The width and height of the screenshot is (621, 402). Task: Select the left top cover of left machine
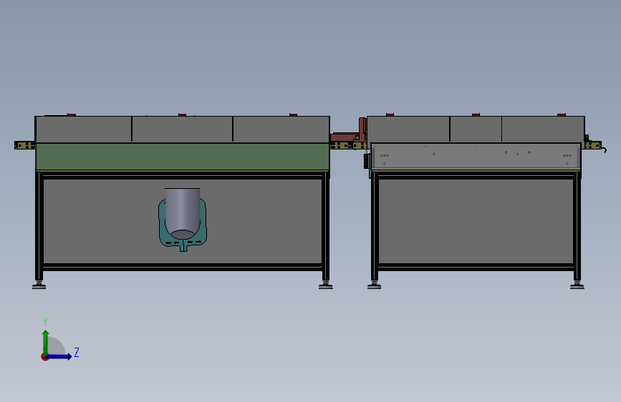[x=84, y=129]
